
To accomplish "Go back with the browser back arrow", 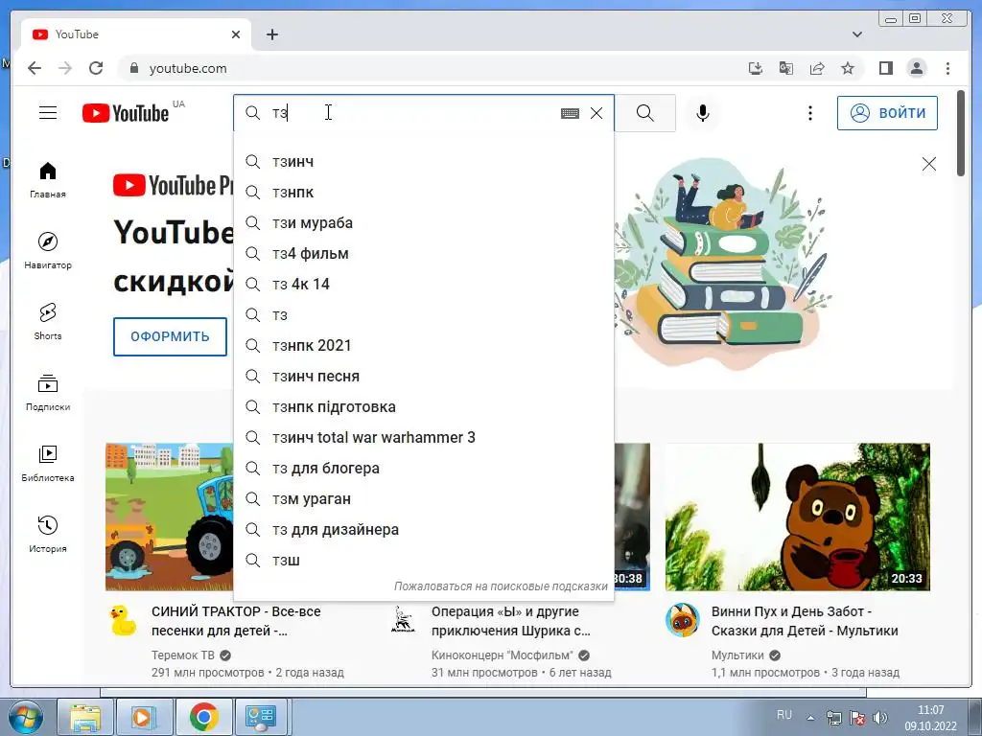I will coord(35,68).
